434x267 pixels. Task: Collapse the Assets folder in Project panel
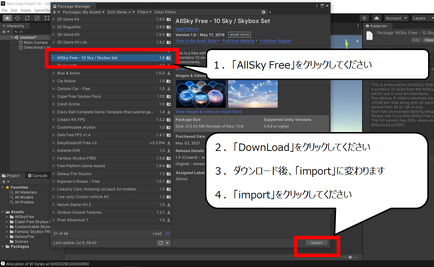click(3, 212)
